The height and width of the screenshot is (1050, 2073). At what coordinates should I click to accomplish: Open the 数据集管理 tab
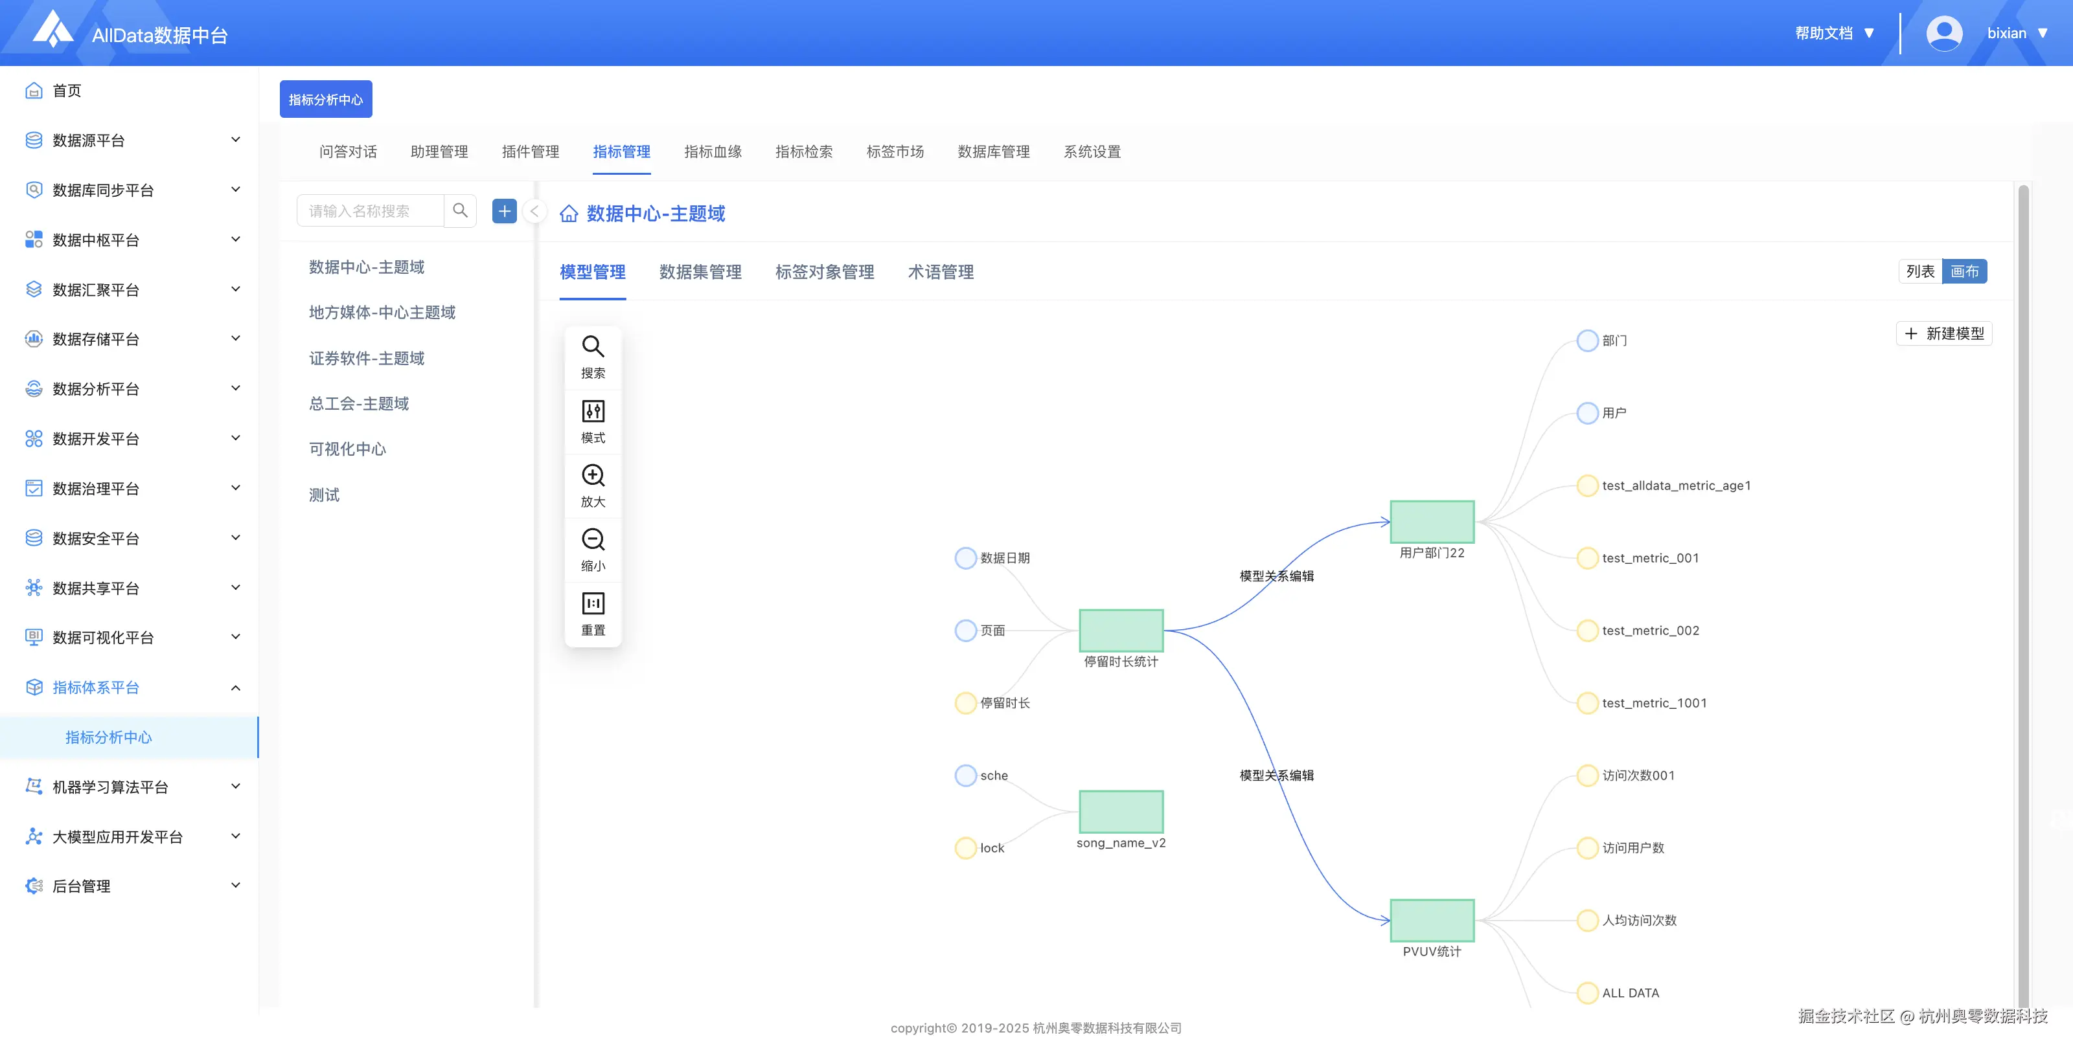coord(700,273)
